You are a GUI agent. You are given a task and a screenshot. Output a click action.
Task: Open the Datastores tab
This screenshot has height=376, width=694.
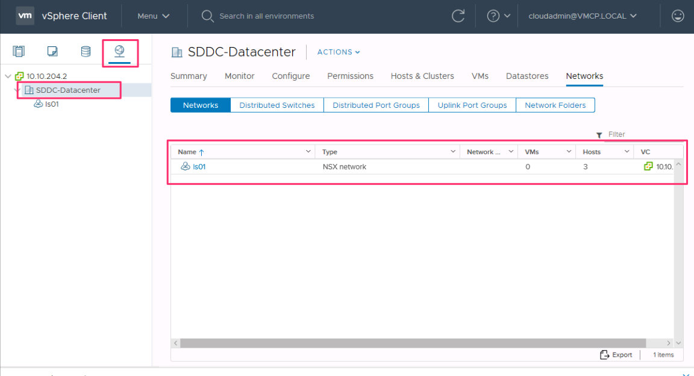pyautogui.click(x=527, y=76)
